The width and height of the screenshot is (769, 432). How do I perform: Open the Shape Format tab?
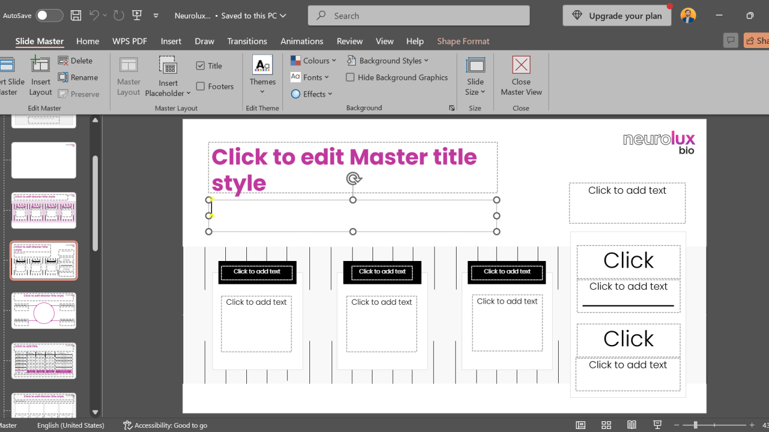(x=463, y=41)
